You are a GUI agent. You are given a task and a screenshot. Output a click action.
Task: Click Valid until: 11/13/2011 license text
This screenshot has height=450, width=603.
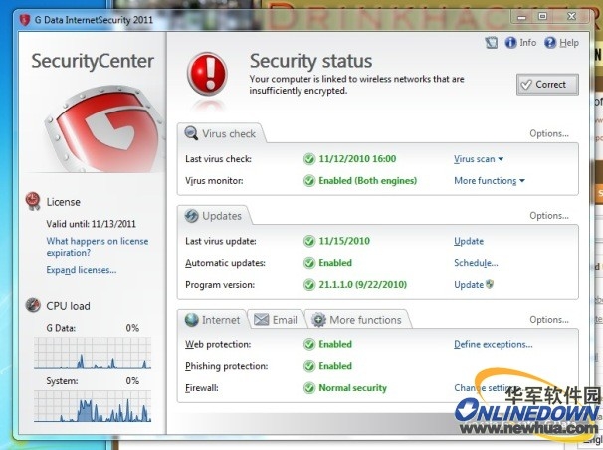91,224
